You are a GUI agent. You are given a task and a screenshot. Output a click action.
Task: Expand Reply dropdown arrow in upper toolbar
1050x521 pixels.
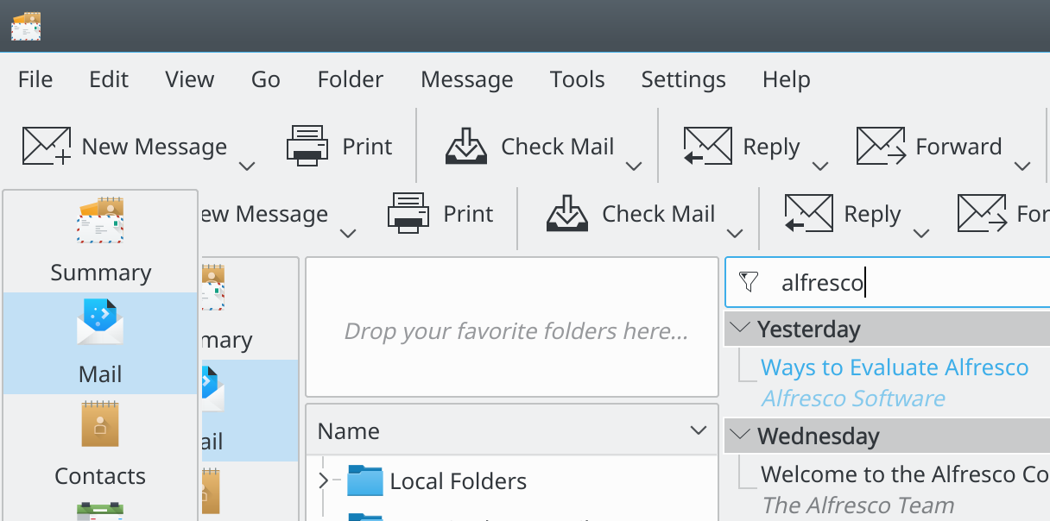point(820,166)
